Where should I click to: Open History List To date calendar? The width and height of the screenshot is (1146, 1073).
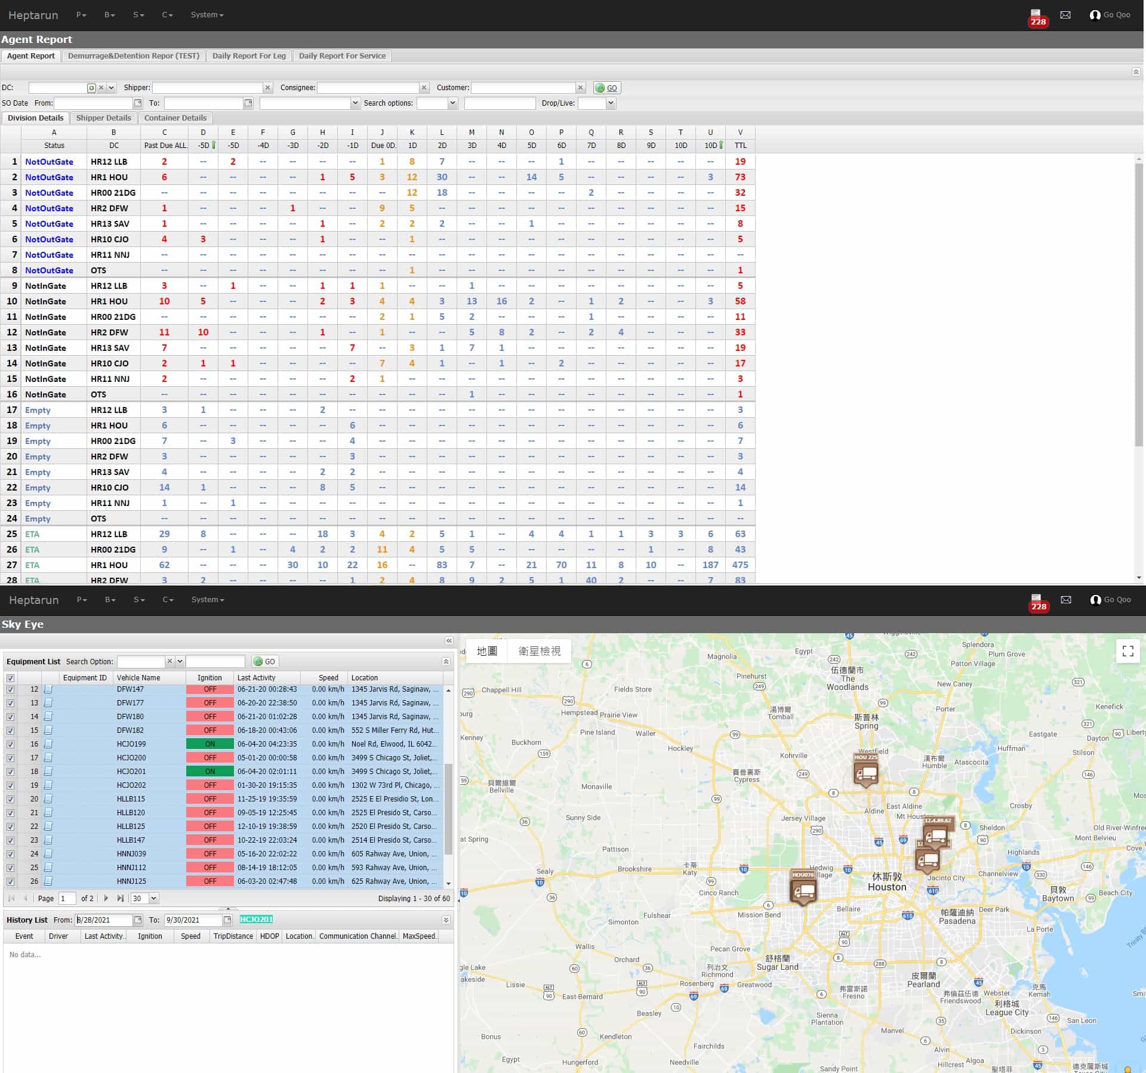click(227, 920)
